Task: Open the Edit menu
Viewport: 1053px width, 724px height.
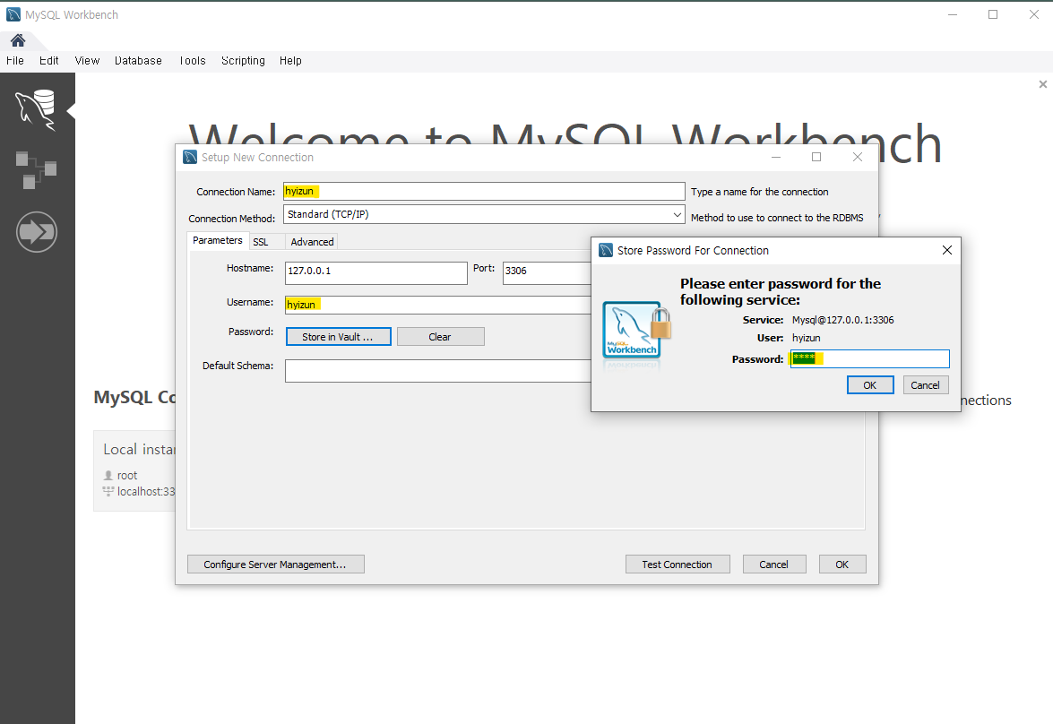Action: coord(49,60)
